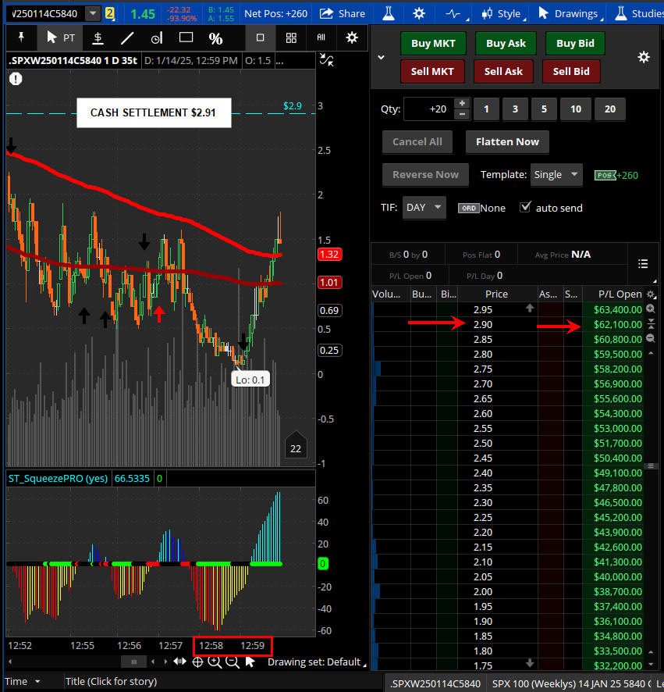Viewport: 664px width, 692px height.
Task: Open the Style menu
Action: coord(502,13)
